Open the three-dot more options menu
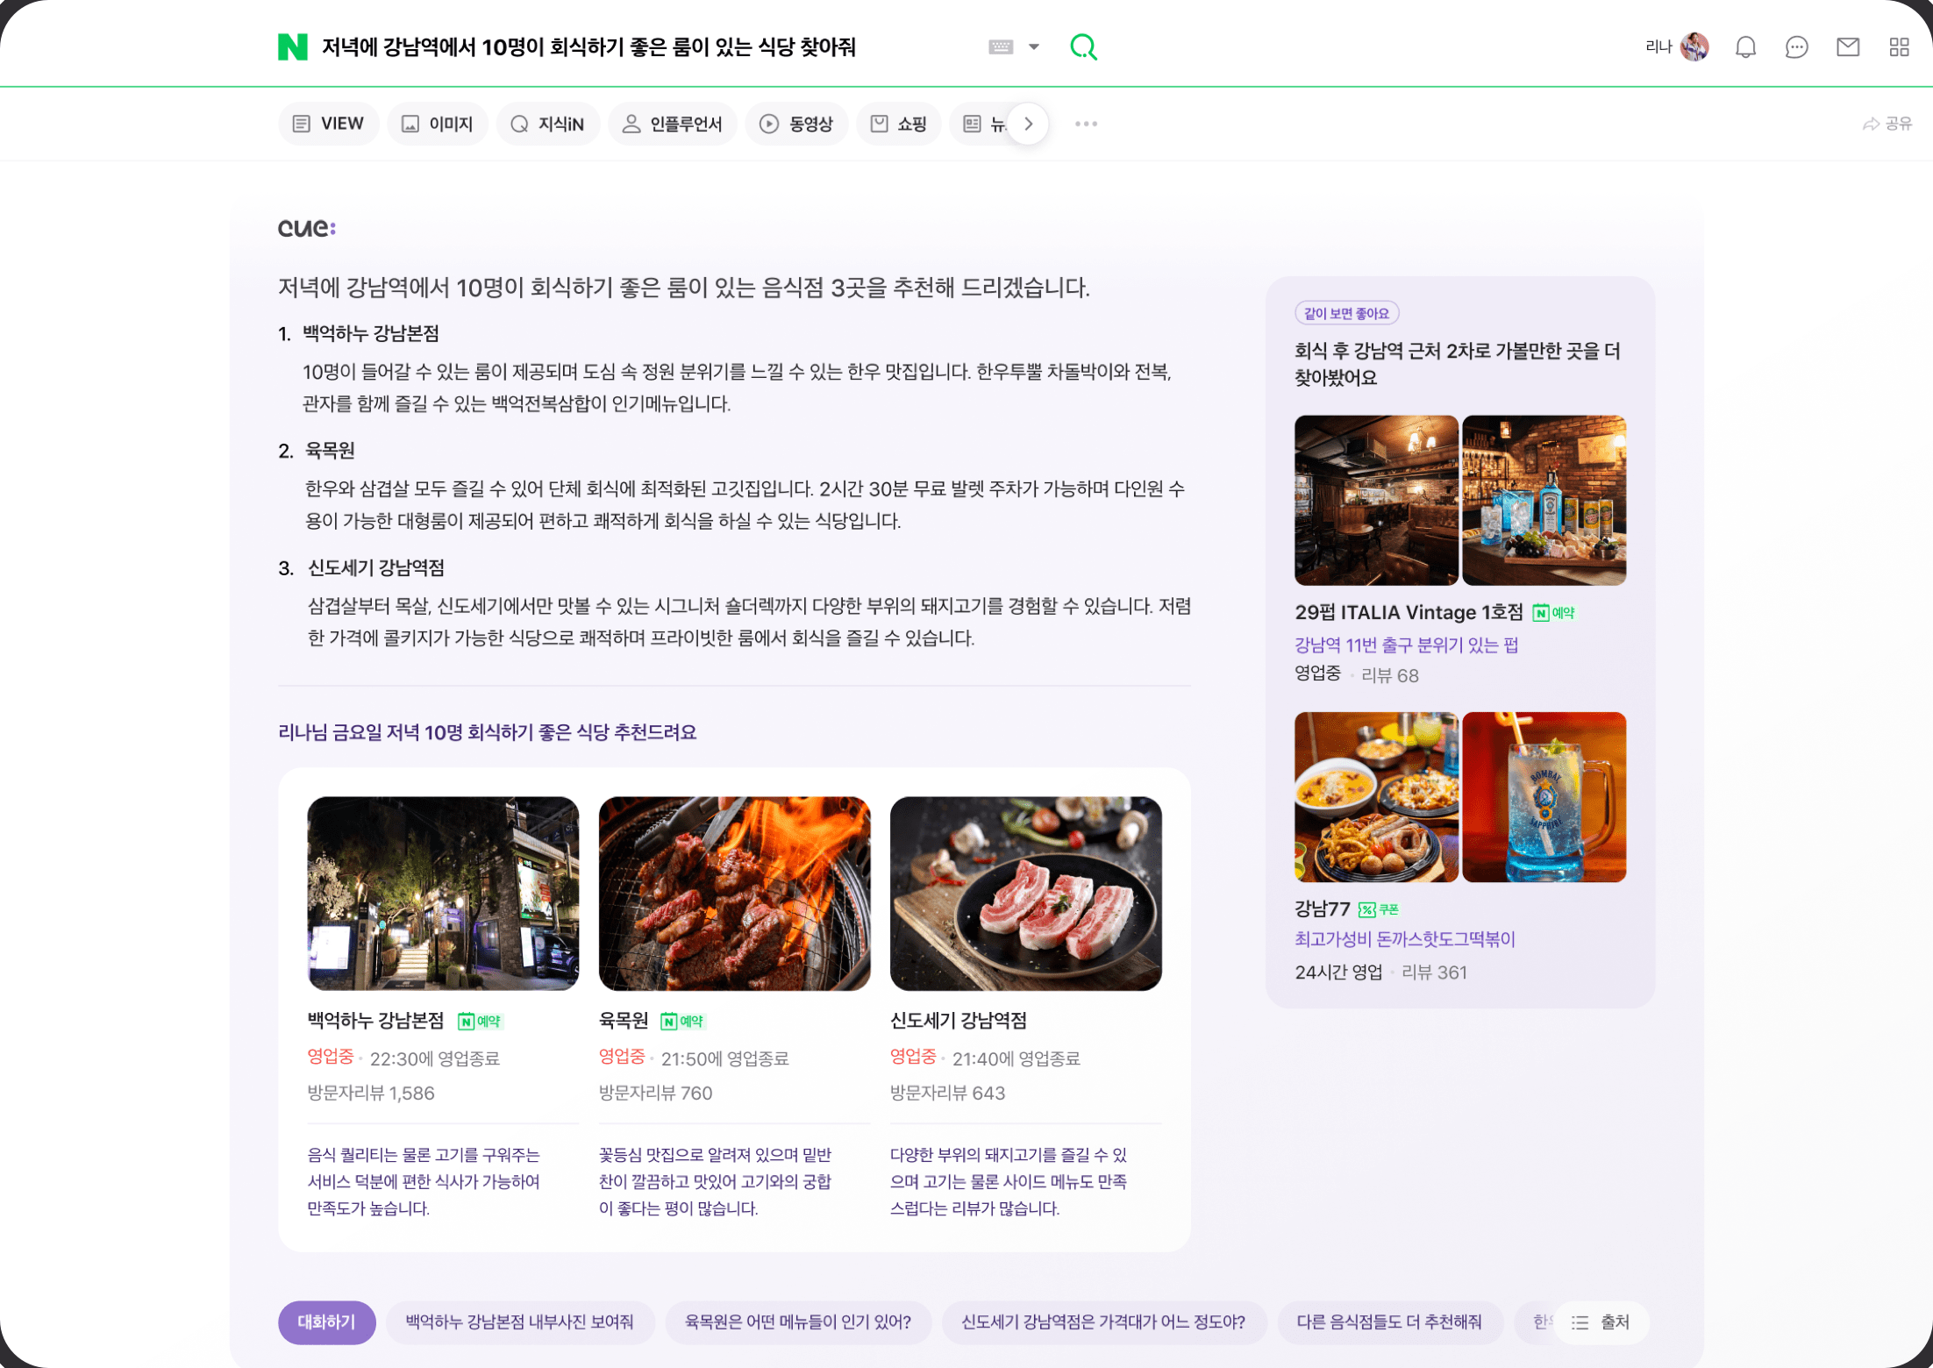 pyautogui.click(x=1086, y=124)
